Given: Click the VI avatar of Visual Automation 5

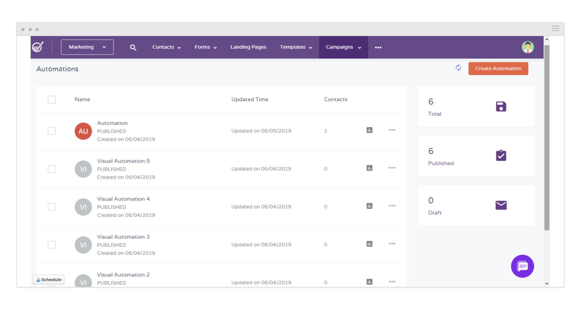Looking at the screenshot, I should pos(83,169).
